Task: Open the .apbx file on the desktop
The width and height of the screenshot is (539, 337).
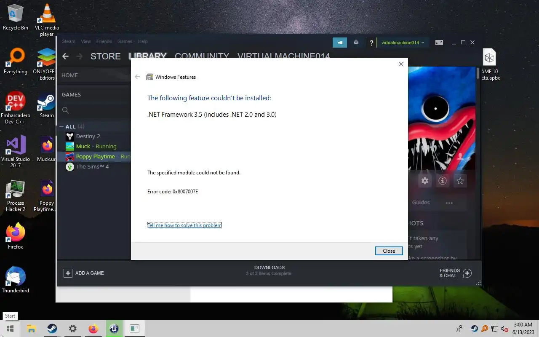Action: 489,64
